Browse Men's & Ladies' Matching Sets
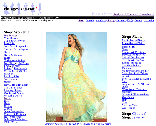The width and height of the screenshot is (156, 126). tap(136, 80)
